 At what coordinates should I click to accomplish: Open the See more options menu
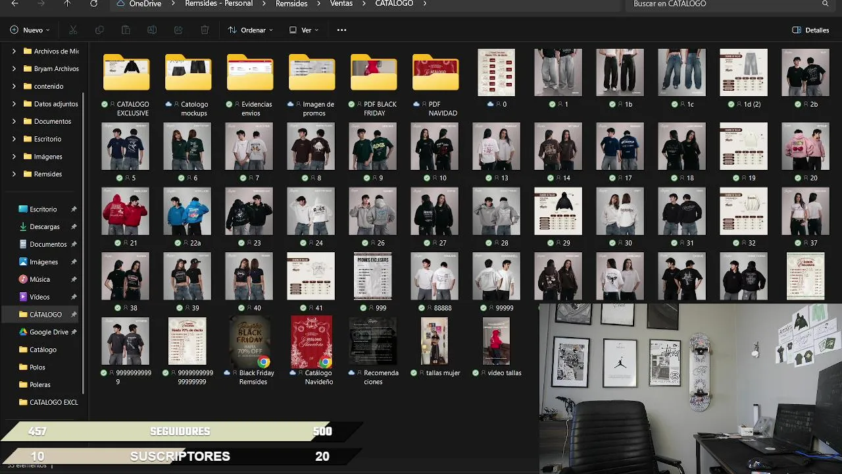click(x=341, y=30)
